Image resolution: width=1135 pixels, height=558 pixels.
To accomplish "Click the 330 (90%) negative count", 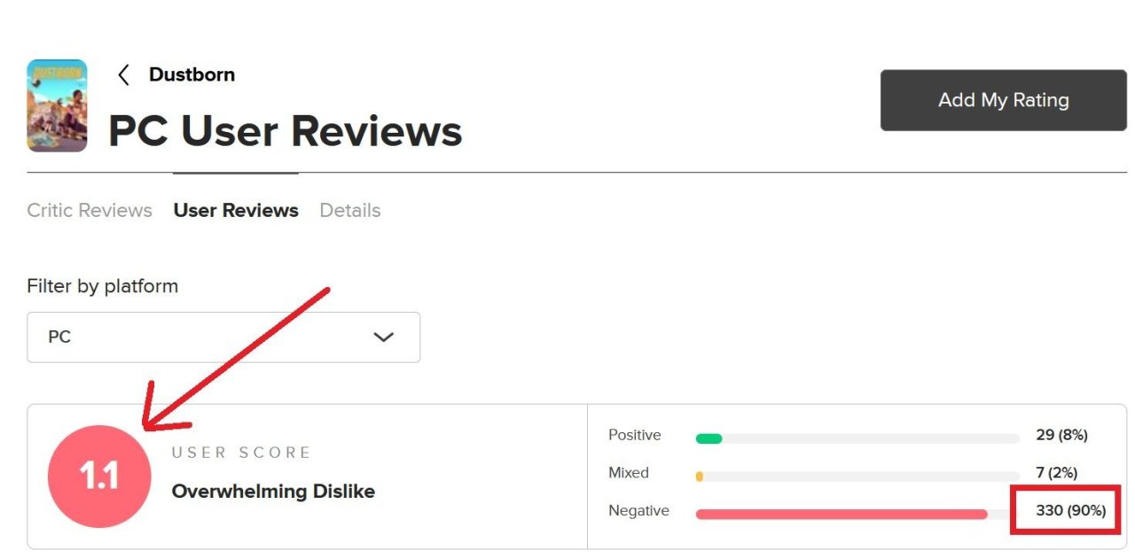I will point(1071,511).
